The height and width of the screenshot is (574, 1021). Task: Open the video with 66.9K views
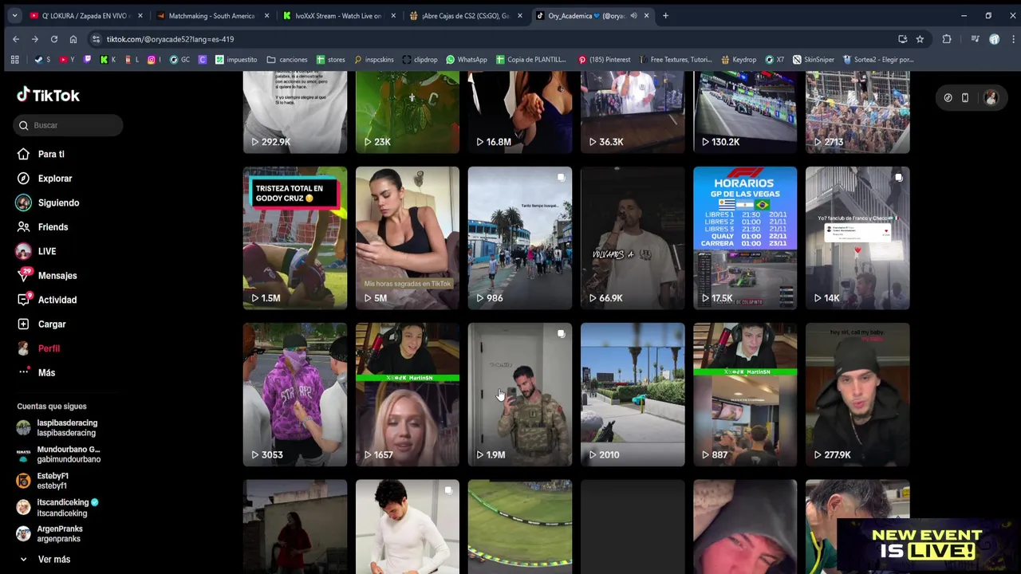(633, 238)
